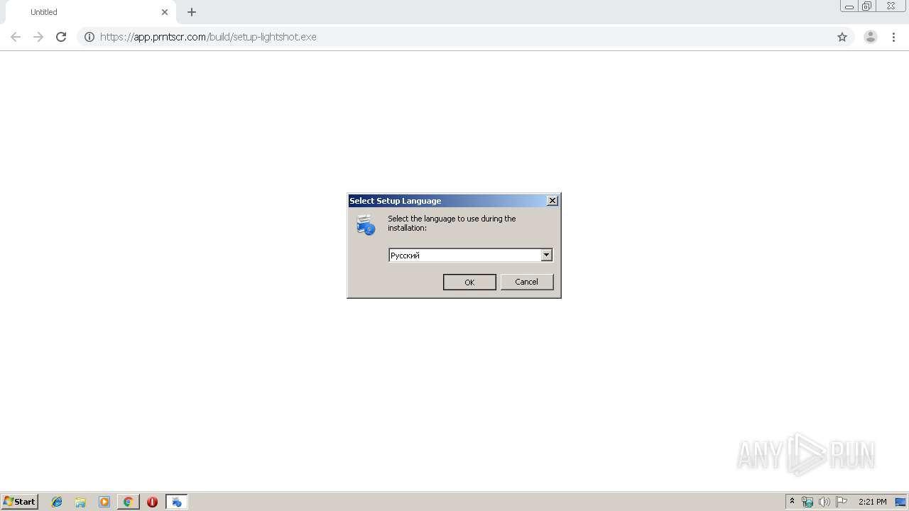909x511 pixels.
Task: Open the Русский language dropdown arrow
Action: [x=546, y=255]
